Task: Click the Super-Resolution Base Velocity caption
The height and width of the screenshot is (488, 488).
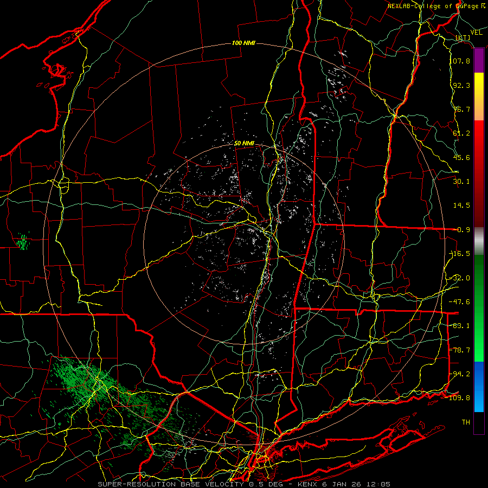Action: coord(243,484)
